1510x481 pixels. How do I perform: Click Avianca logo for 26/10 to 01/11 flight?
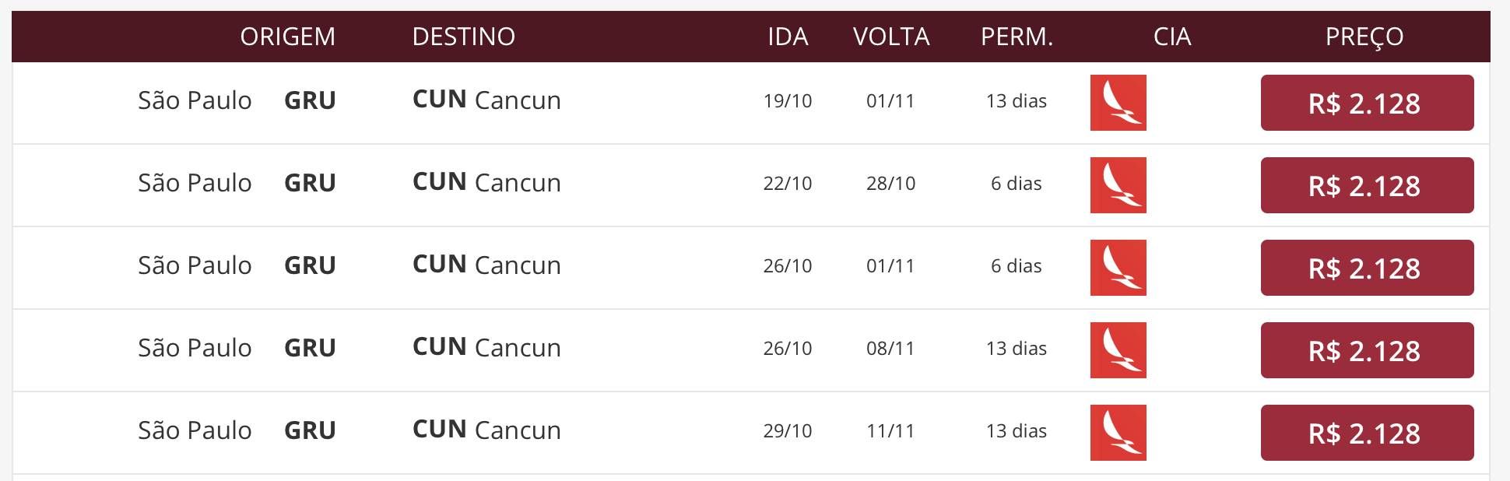1118,268
